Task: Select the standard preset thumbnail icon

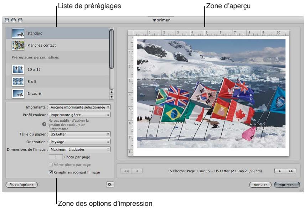Action: click(18, 33)
